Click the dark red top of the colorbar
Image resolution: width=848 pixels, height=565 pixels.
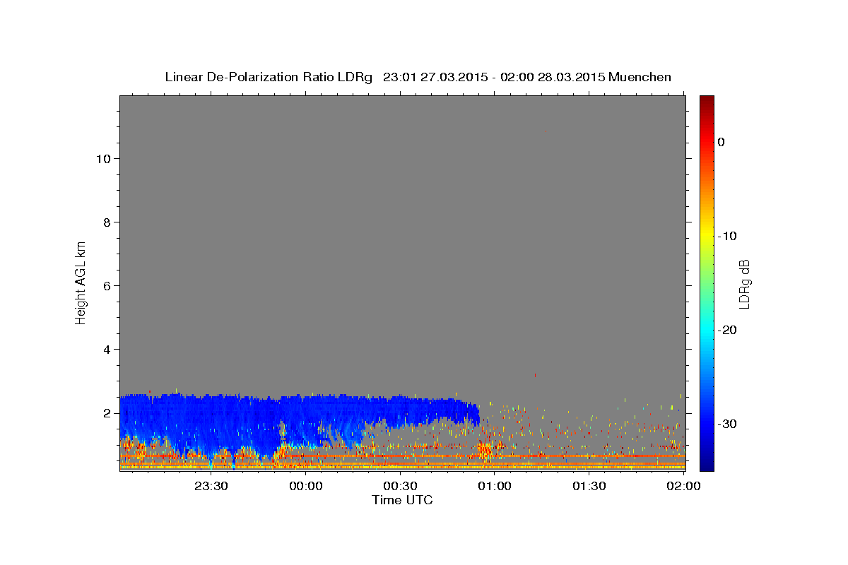(x=707, y=101)
